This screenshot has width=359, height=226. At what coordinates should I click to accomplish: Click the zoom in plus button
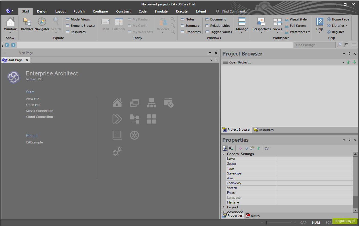pyautogui.click(x=295, y=223)
